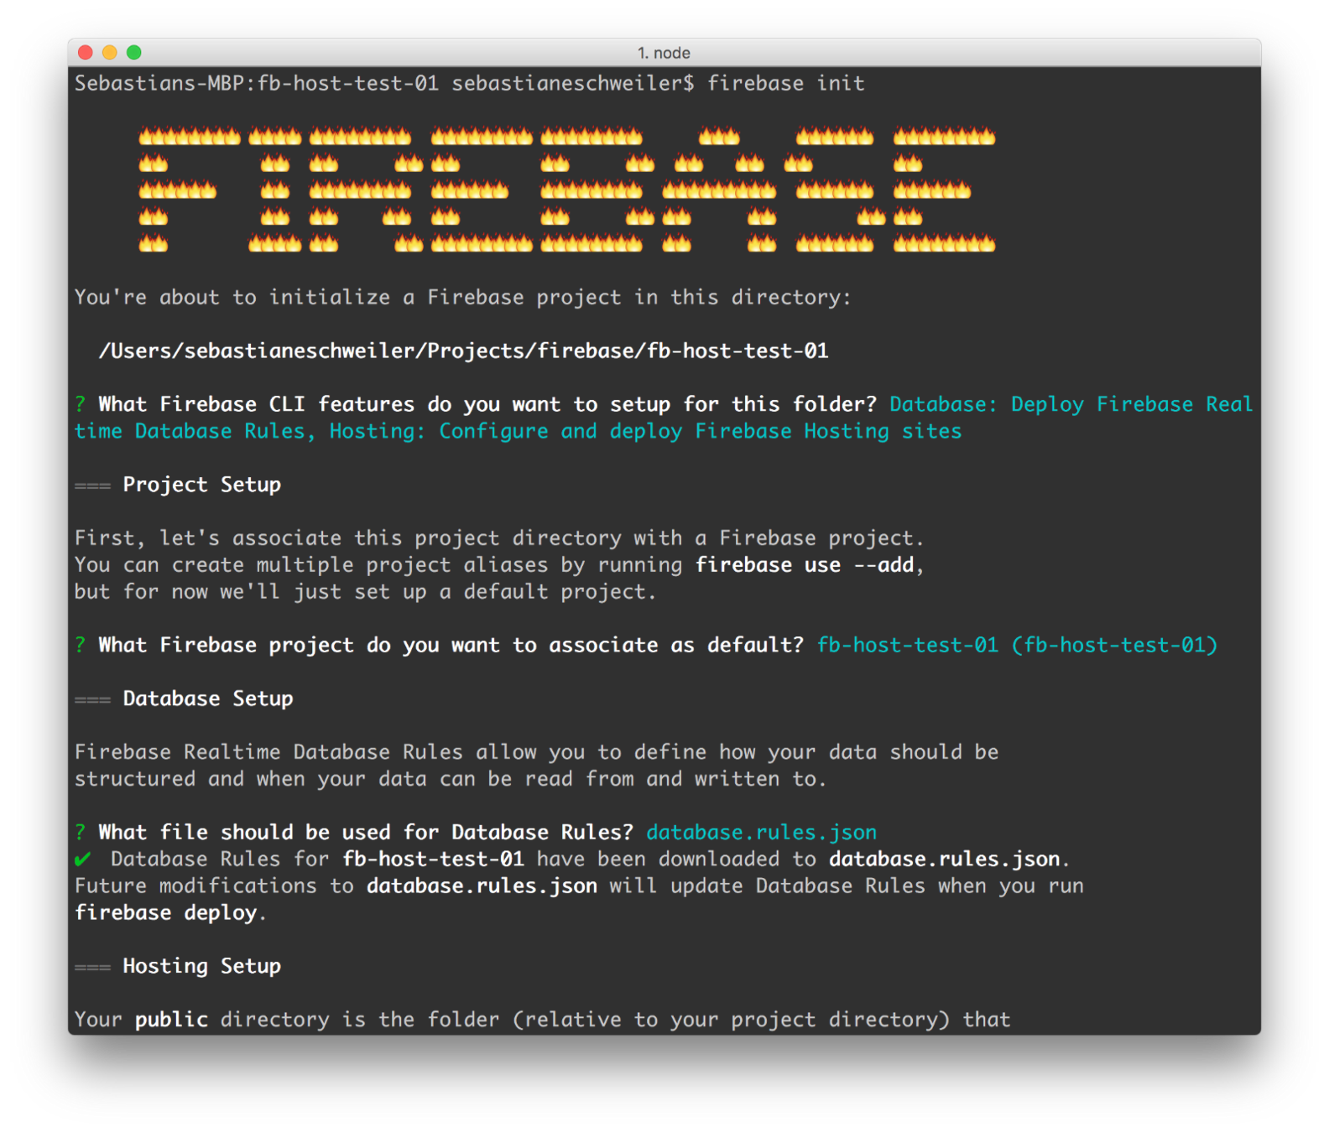Click the "Project Setup" heading
The image size is (1329, 1132).
(201, 485)
